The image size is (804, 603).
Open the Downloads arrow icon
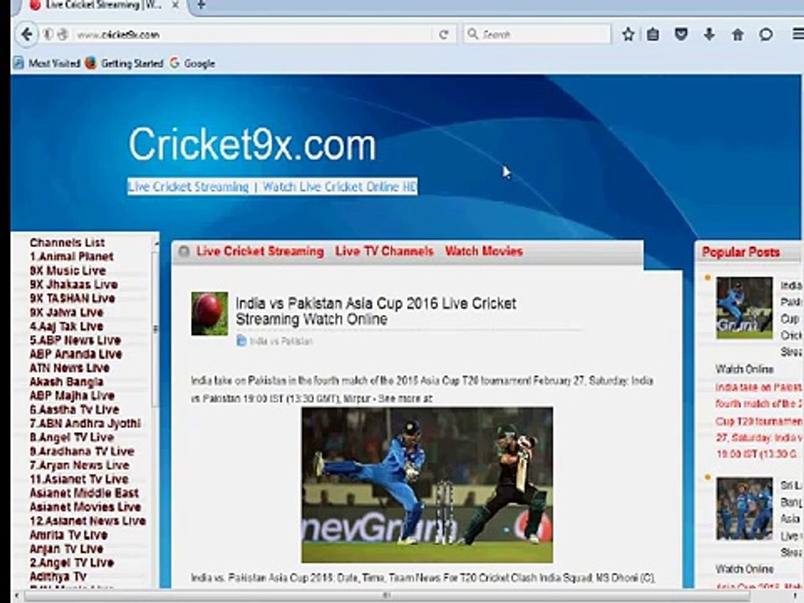pyautogui.click(x=709, y=34)
